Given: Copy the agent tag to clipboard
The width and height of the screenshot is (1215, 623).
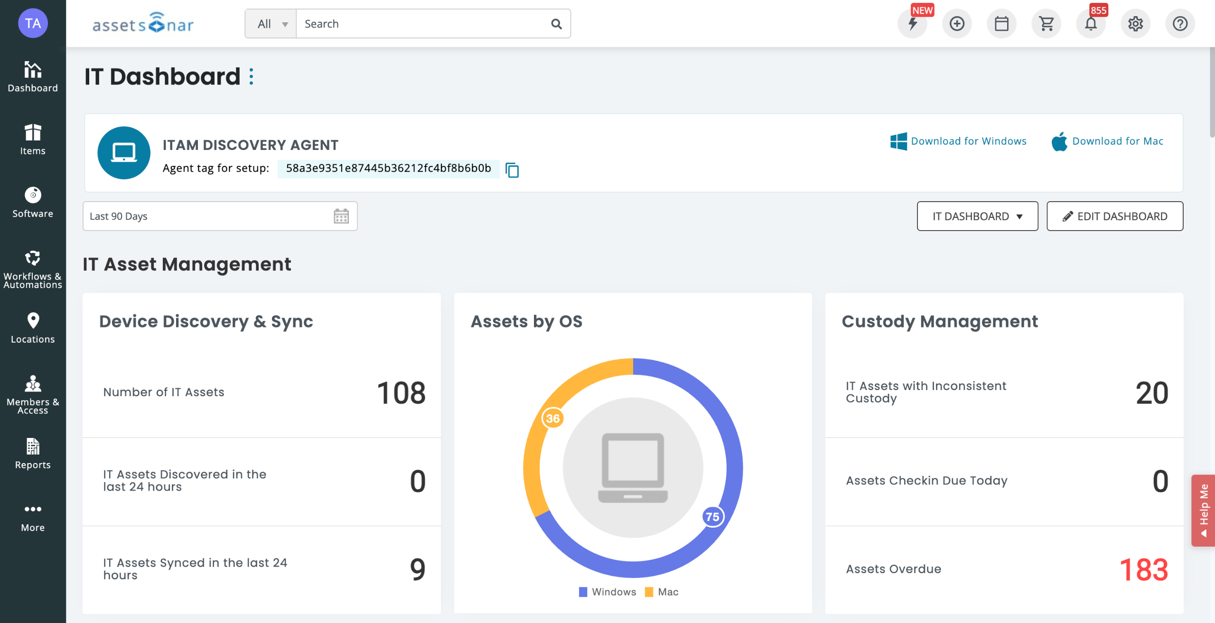Looking at the screenshot, I should [512, 170].
